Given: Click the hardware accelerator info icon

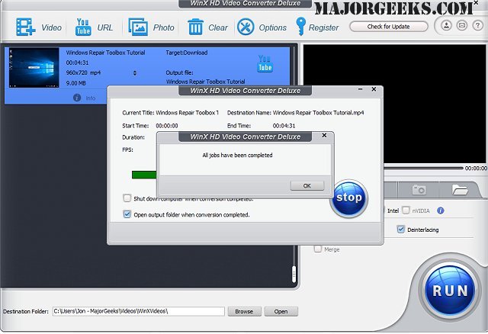Looking at the screenshot, I should click(x=441, y=210).
